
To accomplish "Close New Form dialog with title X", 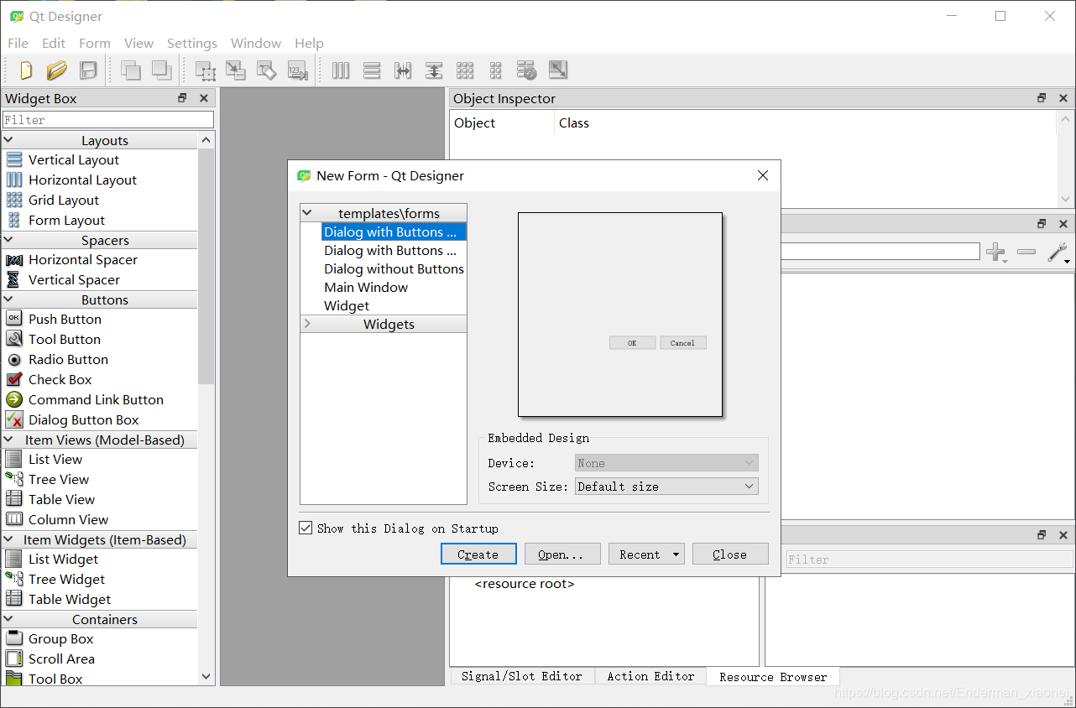I will [762, 175].
